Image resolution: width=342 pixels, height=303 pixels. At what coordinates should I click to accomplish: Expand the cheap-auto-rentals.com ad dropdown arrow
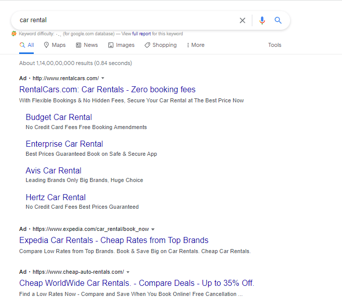click(128, 272)
